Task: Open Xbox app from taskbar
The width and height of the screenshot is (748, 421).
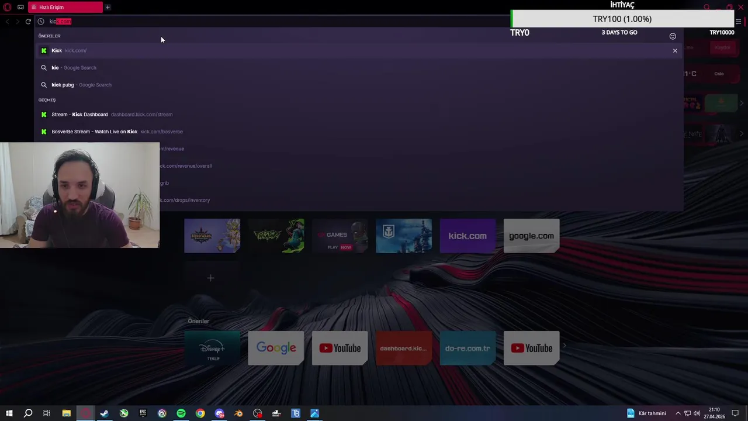Action: click(124, 413)
